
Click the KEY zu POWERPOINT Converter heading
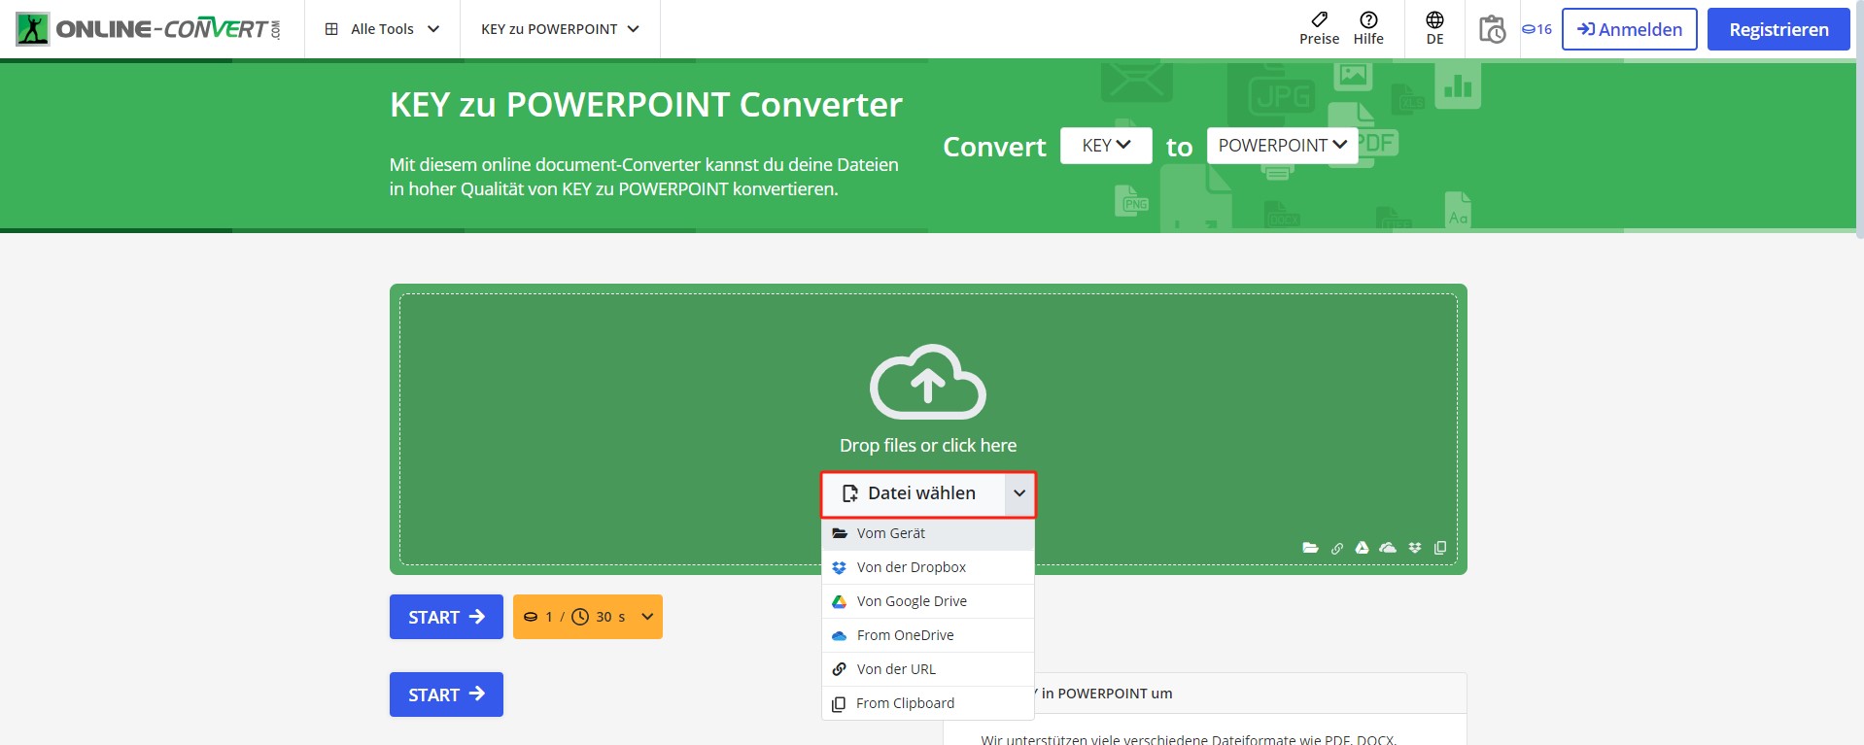[x=646, y=105]
